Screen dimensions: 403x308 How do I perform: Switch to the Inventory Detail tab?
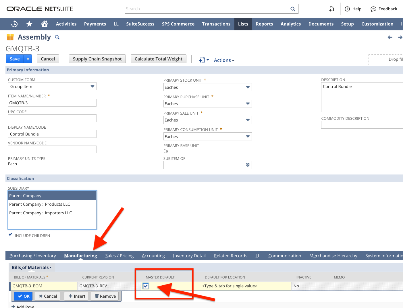(189, 256)
